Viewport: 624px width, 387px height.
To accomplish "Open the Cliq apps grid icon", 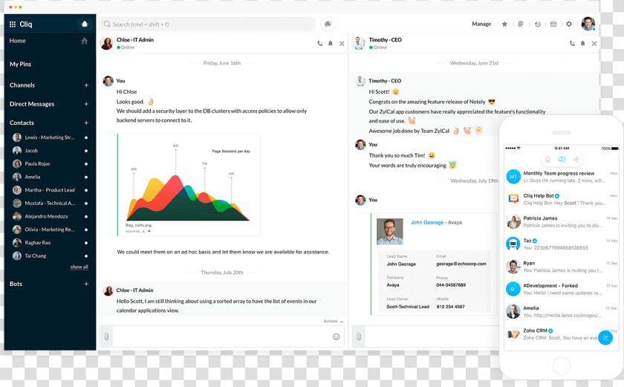I will pyautogui.click(x=13, y=25).
